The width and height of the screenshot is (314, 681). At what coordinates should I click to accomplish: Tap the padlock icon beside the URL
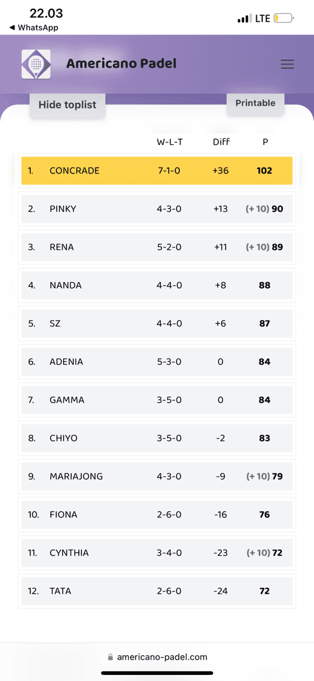tap(110, 657)
